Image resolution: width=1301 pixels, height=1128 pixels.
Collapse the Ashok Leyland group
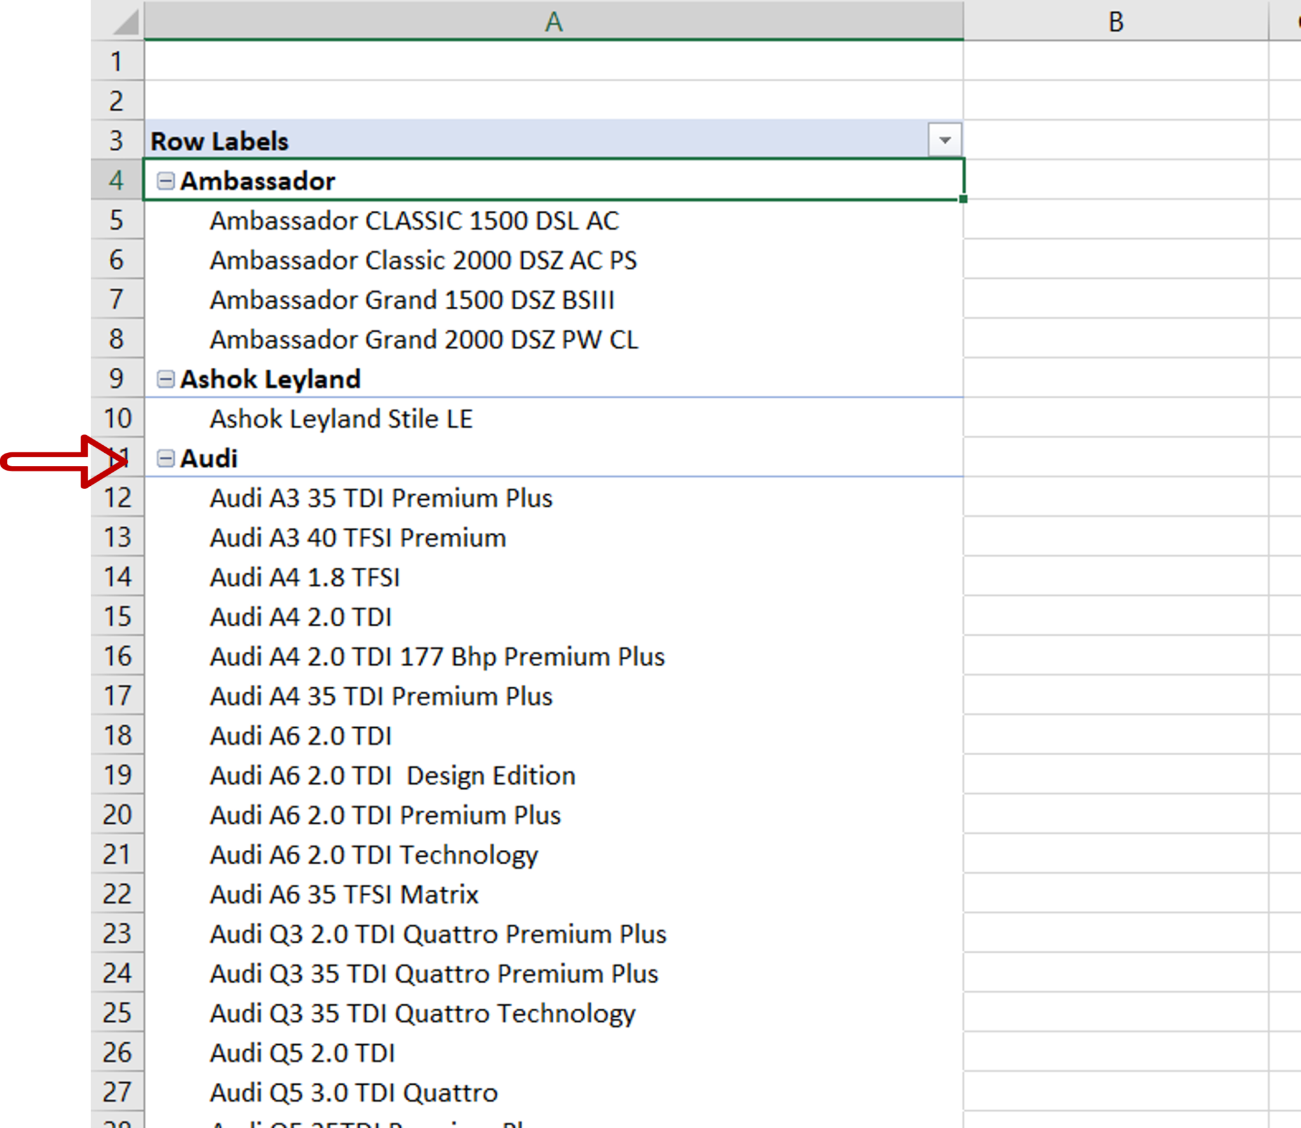pyautogui.click(x=165, y=379)
